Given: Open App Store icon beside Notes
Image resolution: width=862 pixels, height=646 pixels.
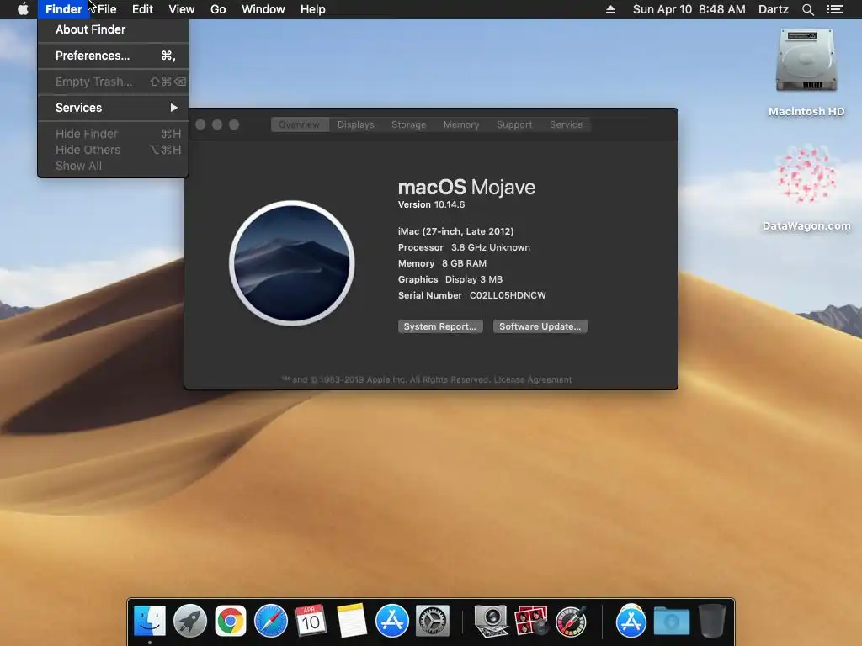Looking at the screenshot, I should click(x=392, y=622).
